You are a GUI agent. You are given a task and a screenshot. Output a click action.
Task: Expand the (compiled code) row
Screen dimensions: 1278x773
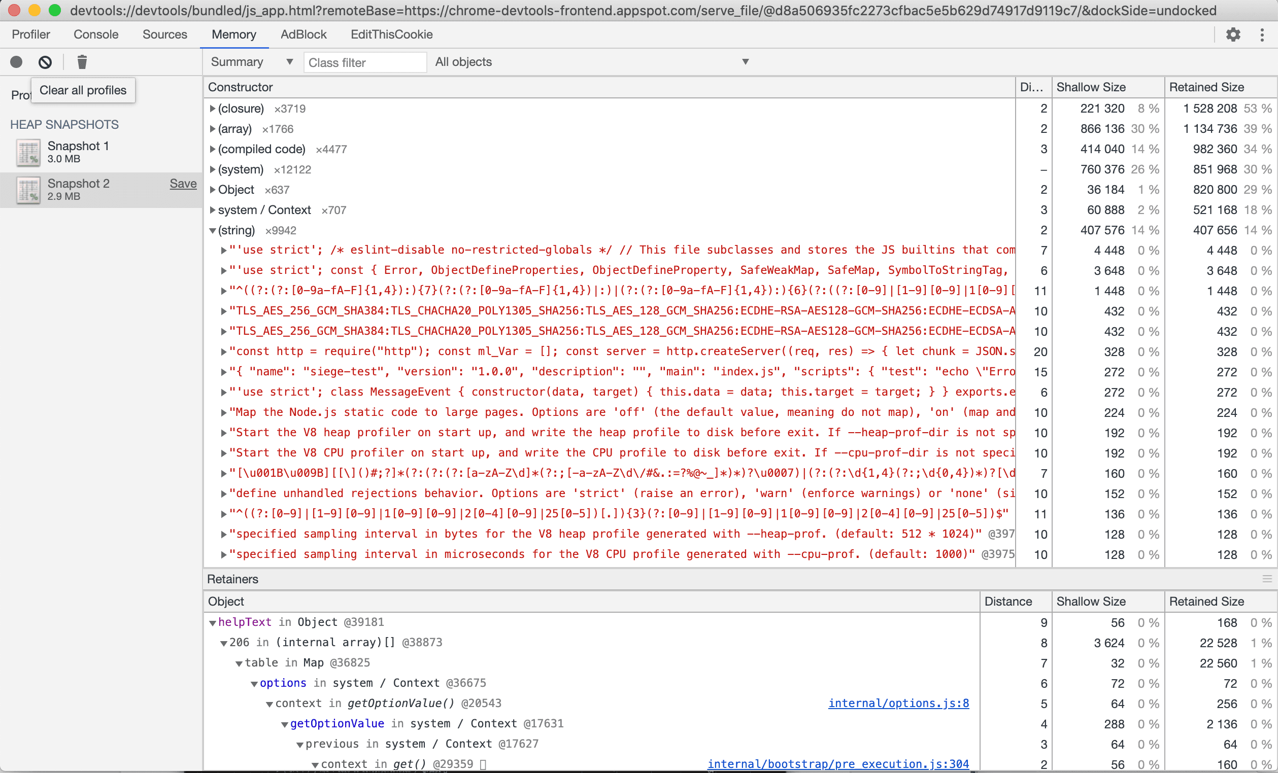pyautogui.click(x=212, y=149)
